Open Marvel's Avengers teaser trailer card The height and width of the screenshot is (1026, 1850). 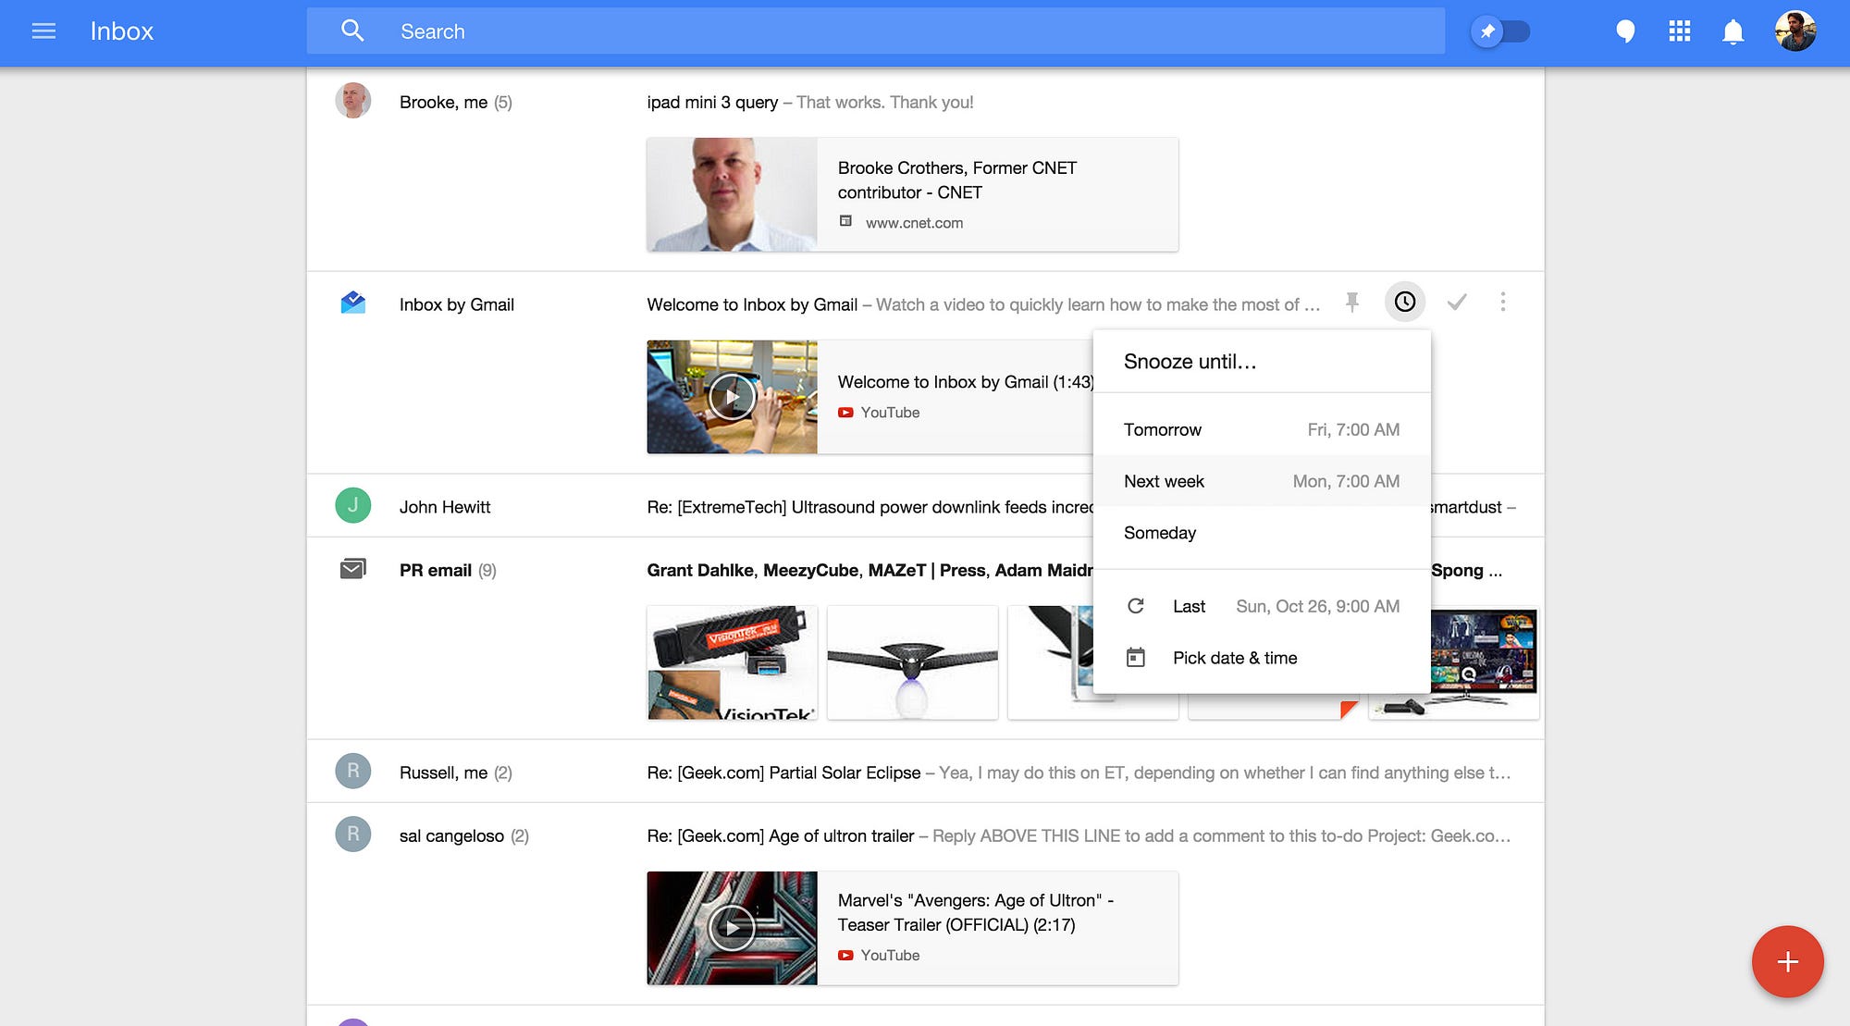coord(912,928)
